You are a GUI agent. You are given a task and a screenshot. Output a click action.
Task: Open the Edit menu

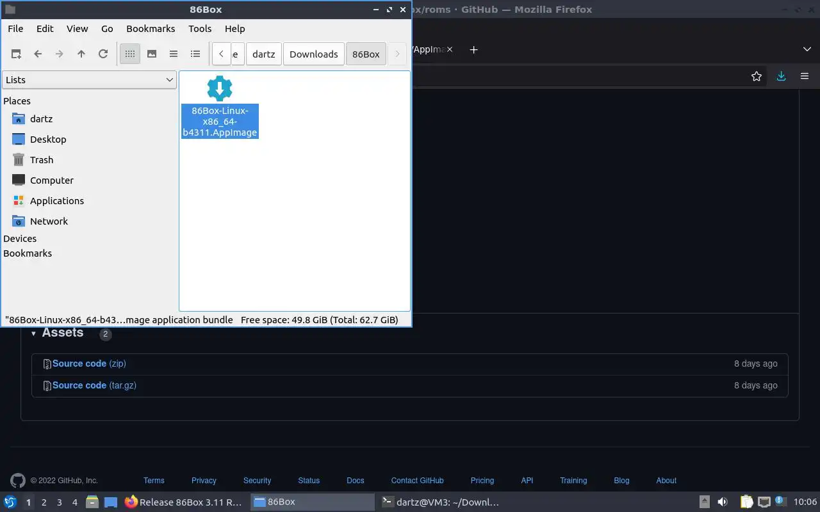tap(45, 29)
